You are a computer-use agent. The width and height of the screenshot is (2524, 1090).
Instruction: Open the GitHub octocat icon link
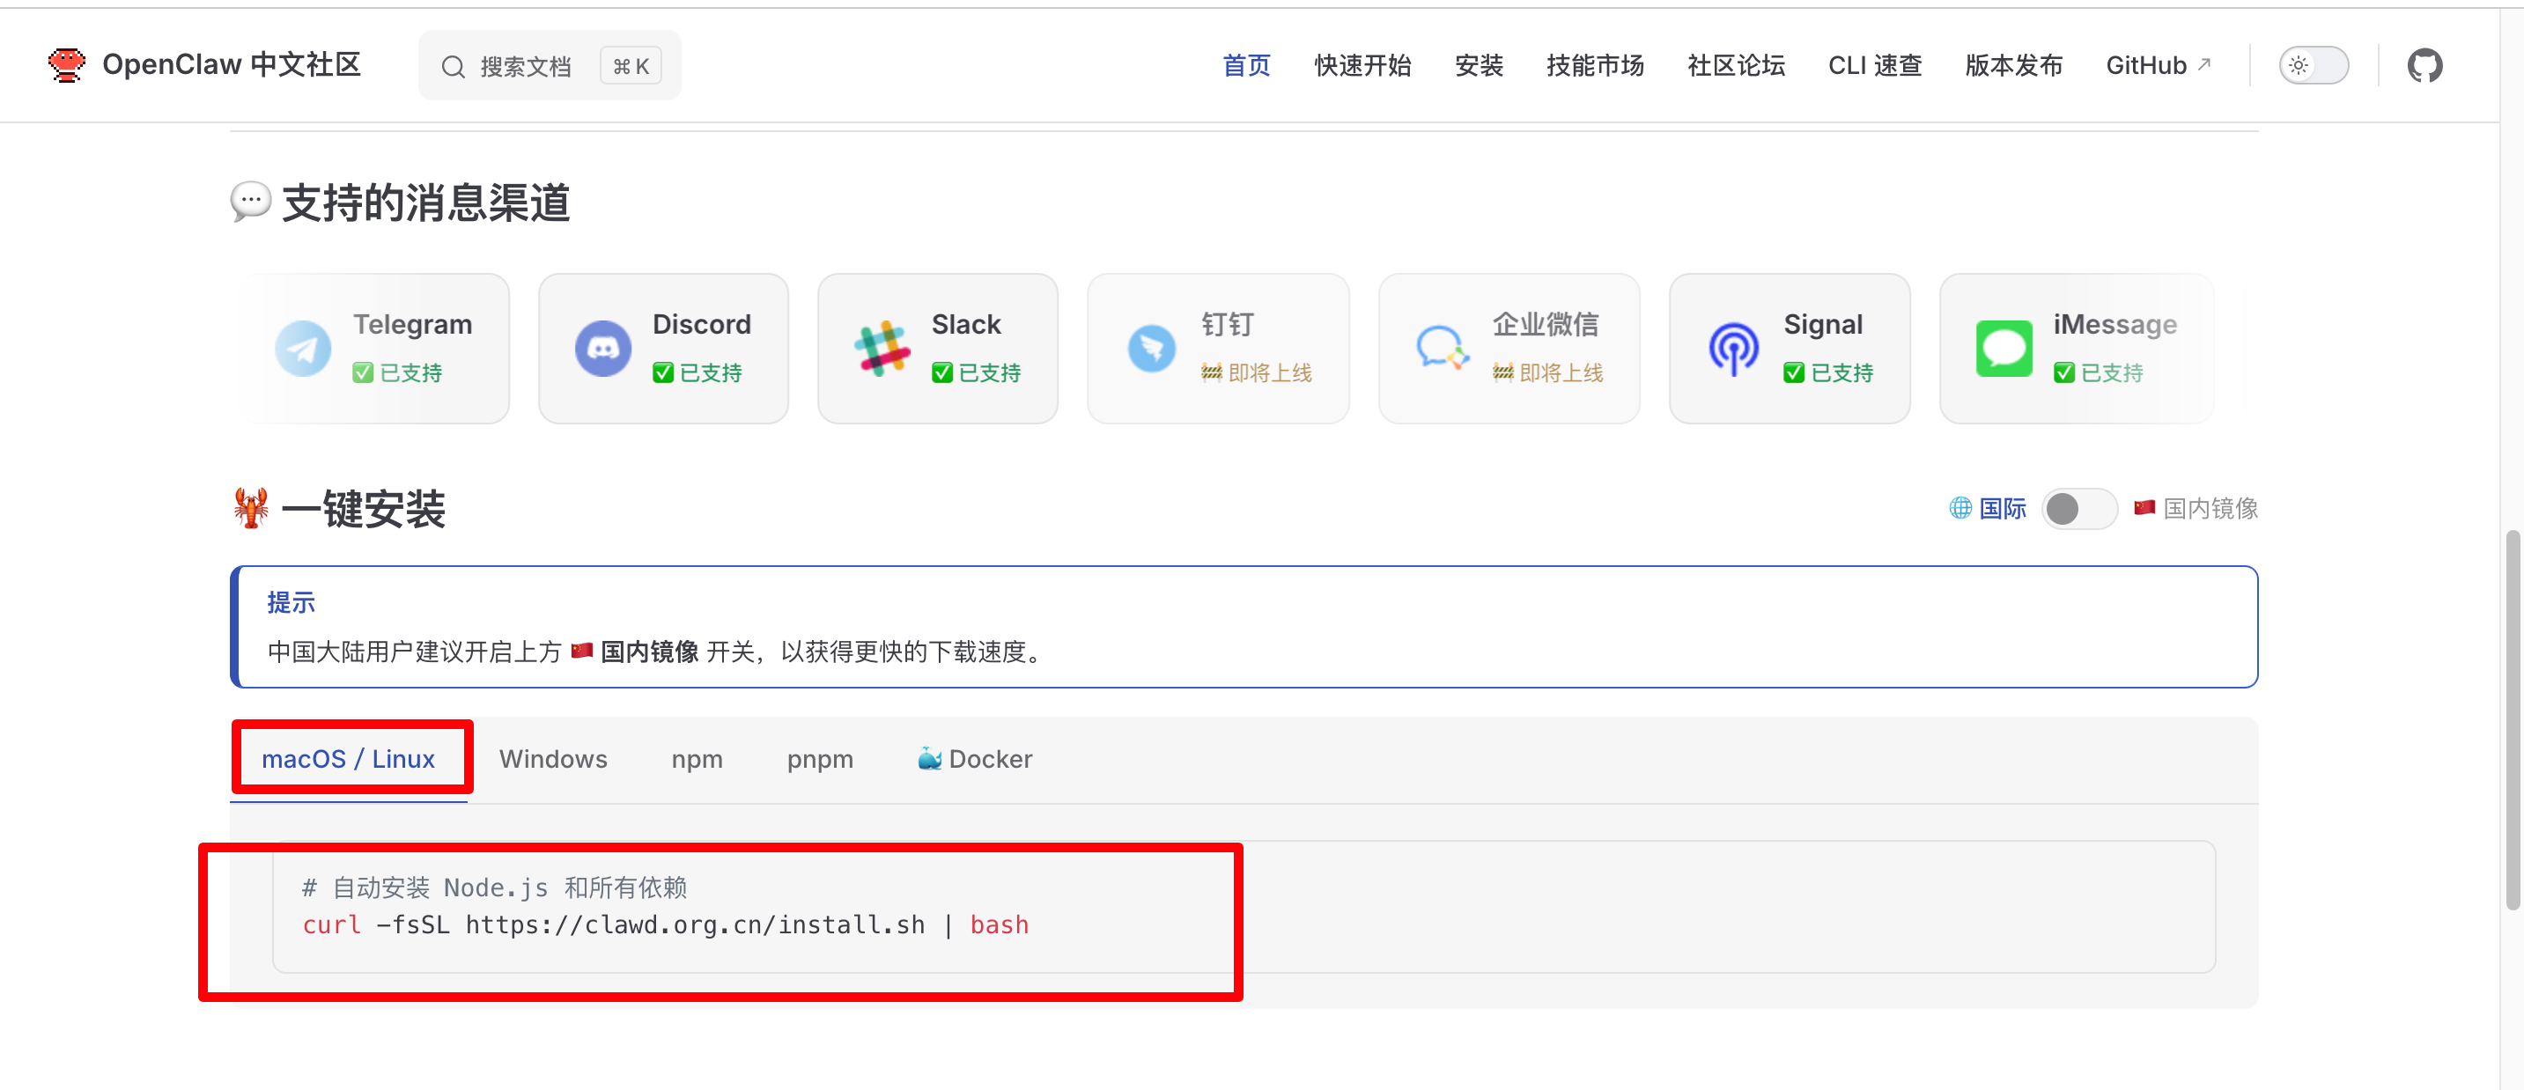tap(2424, 66)
